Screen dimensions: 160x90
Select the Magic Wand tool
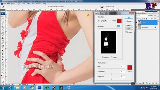tap(3, 24)
